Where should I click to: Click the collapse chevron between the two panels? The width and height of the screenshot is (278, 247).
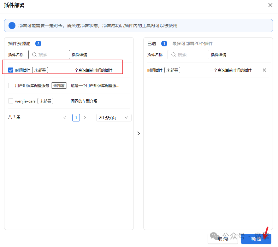click(139, 133)
